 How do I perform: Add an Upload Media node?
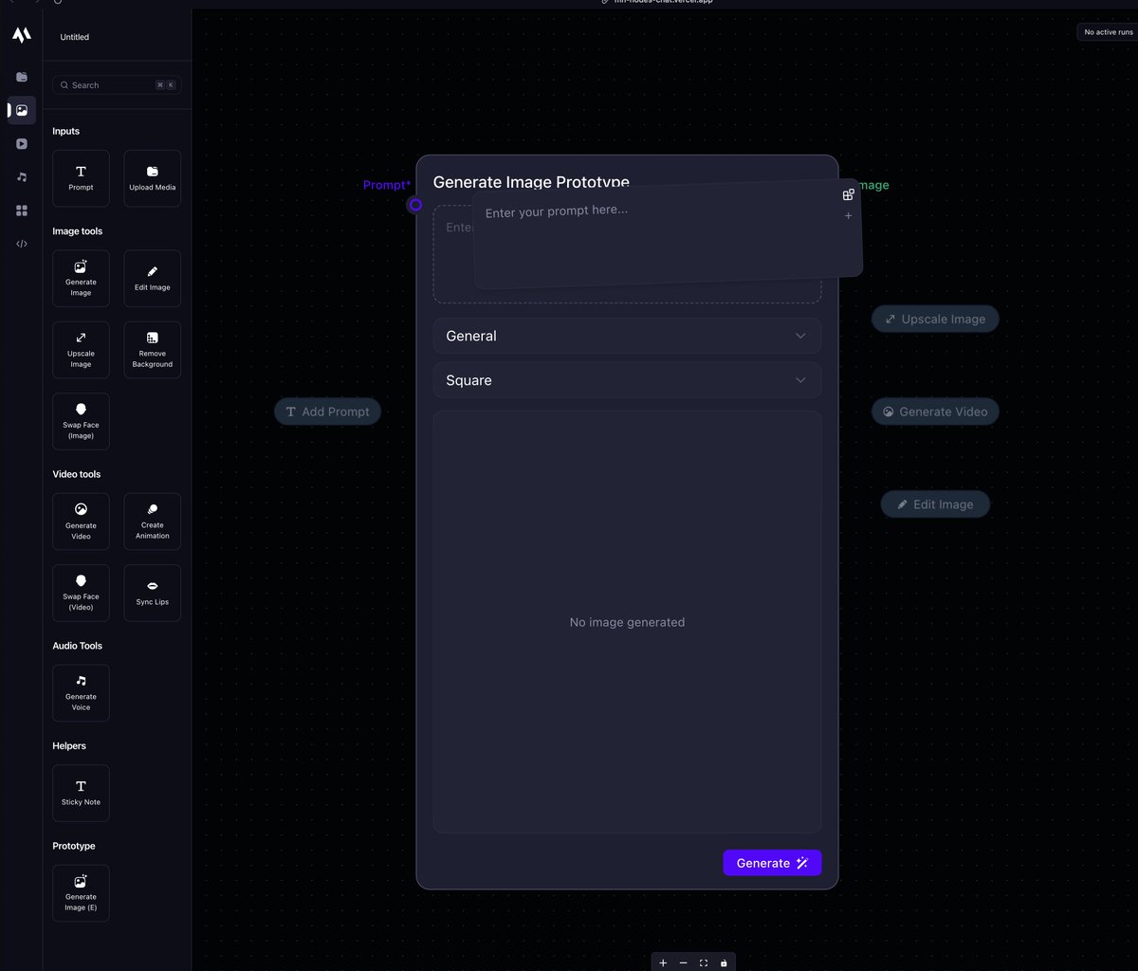[153, 178]
